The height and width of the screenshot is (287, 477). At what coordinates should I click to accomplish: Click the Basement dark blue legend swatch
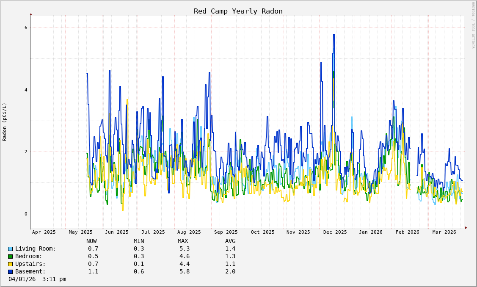[x=10, y=272]
